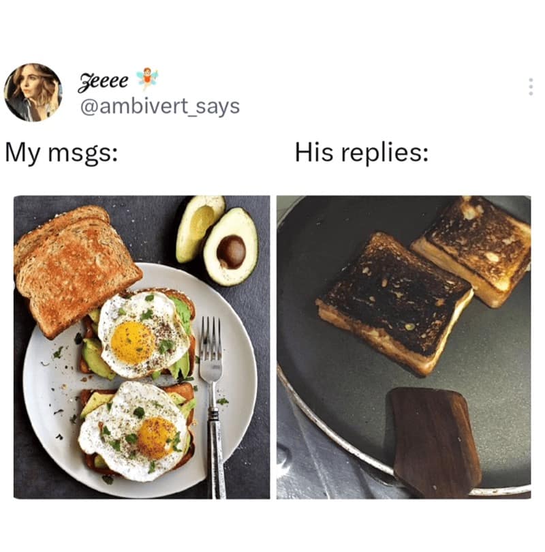Click the upper fried egg yolk
The height and width of the screenshot is (552, 545).
pyautogui.click(x=133, y=343)
